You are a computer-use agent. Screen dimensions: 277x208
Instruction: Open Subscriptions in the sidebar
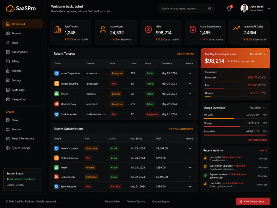pos(23,52)
